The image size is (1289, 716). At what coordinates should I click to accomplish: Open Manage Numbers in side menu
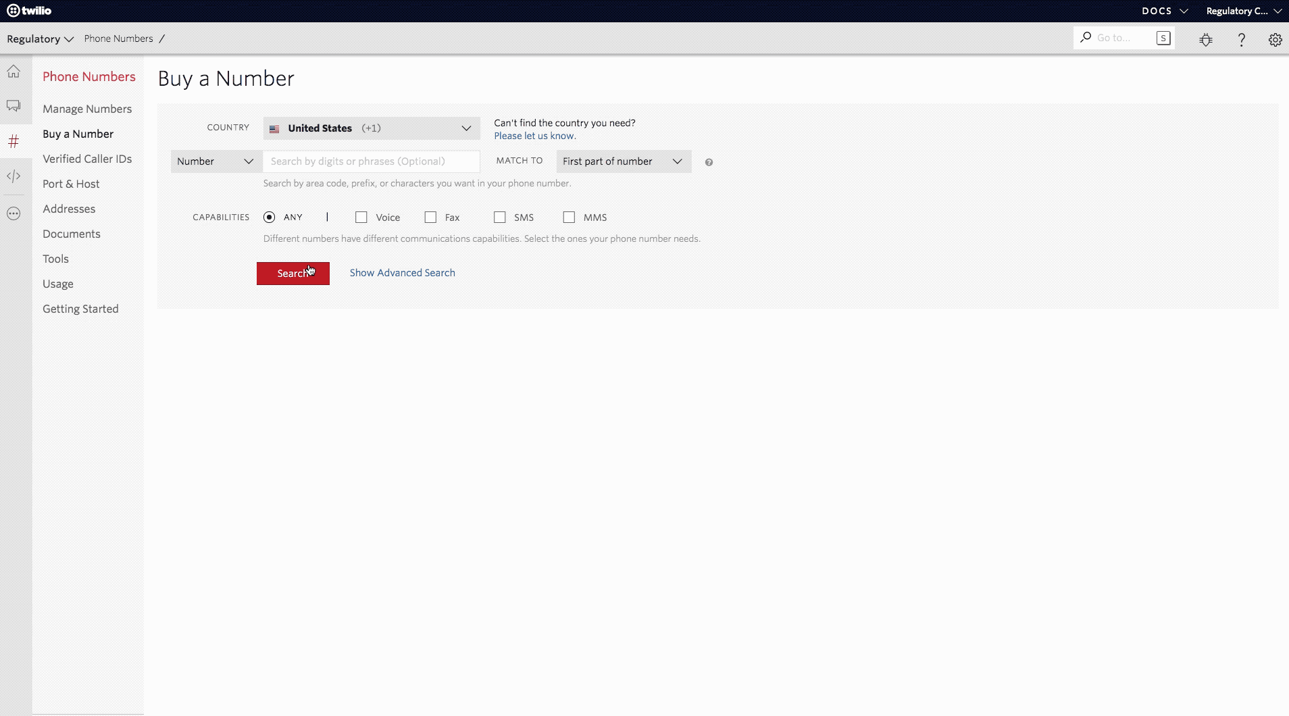(87, 109)
